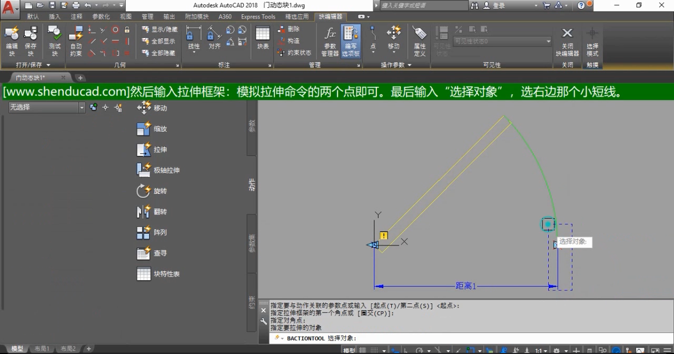Click the Save disk icon in quick access toolbar

coord(52,5)
